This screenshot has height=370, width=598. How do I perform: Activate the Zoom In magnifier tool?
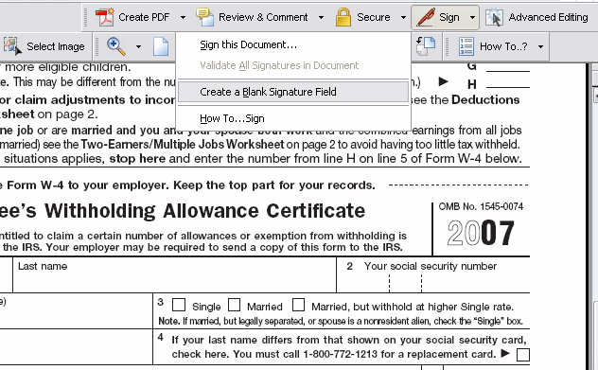(116, 46)
